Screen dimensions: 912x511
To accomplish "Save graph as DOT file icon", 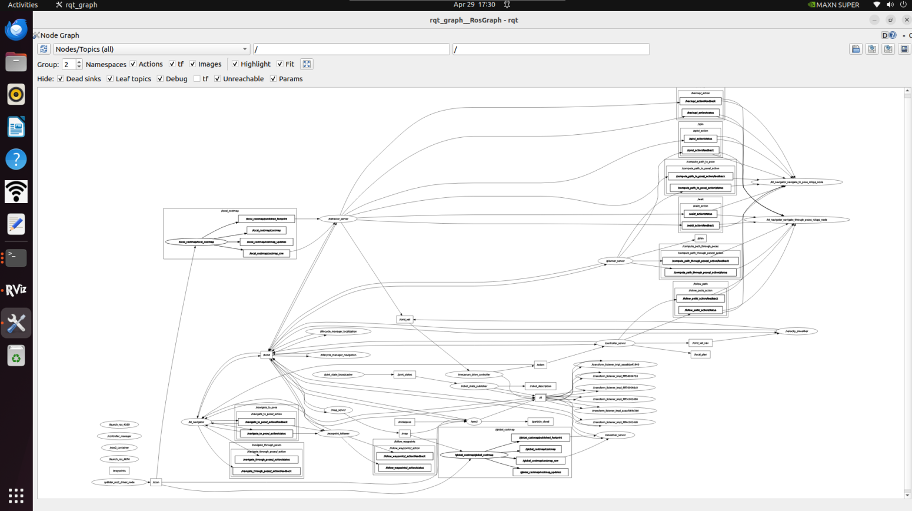I will click(872, 49).
